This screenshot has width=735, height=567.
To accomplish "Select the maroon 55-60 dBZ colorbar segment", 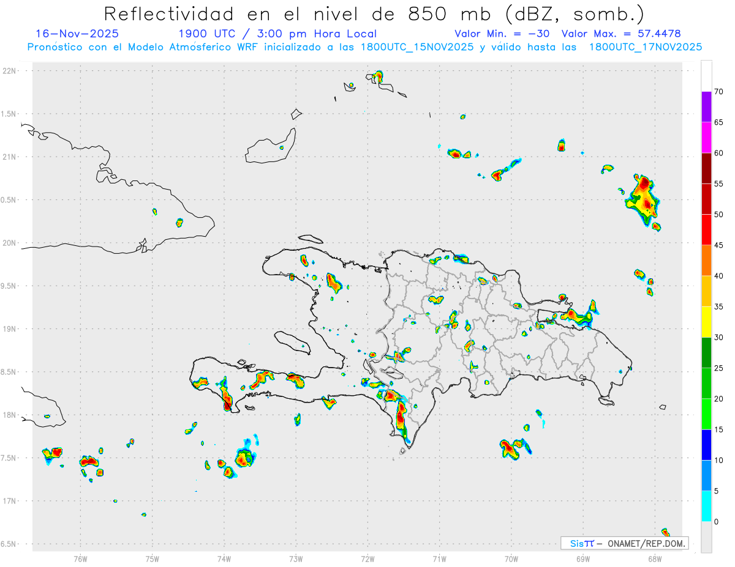I will 706,168.
